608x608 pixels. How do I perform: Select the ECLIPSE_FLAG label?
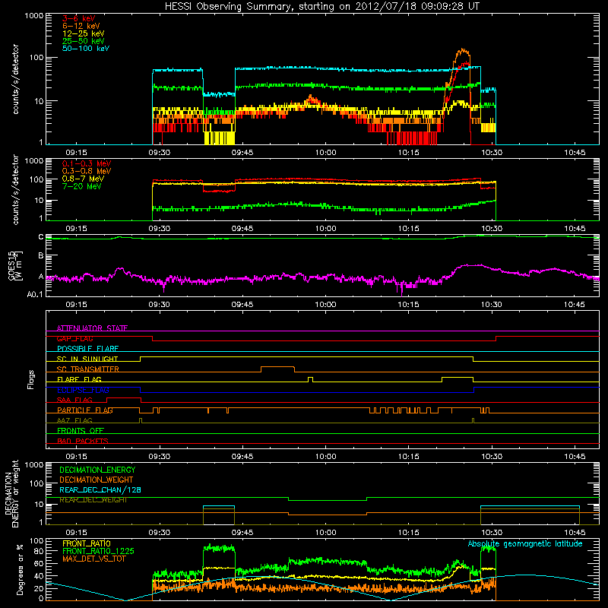[83, 390]
